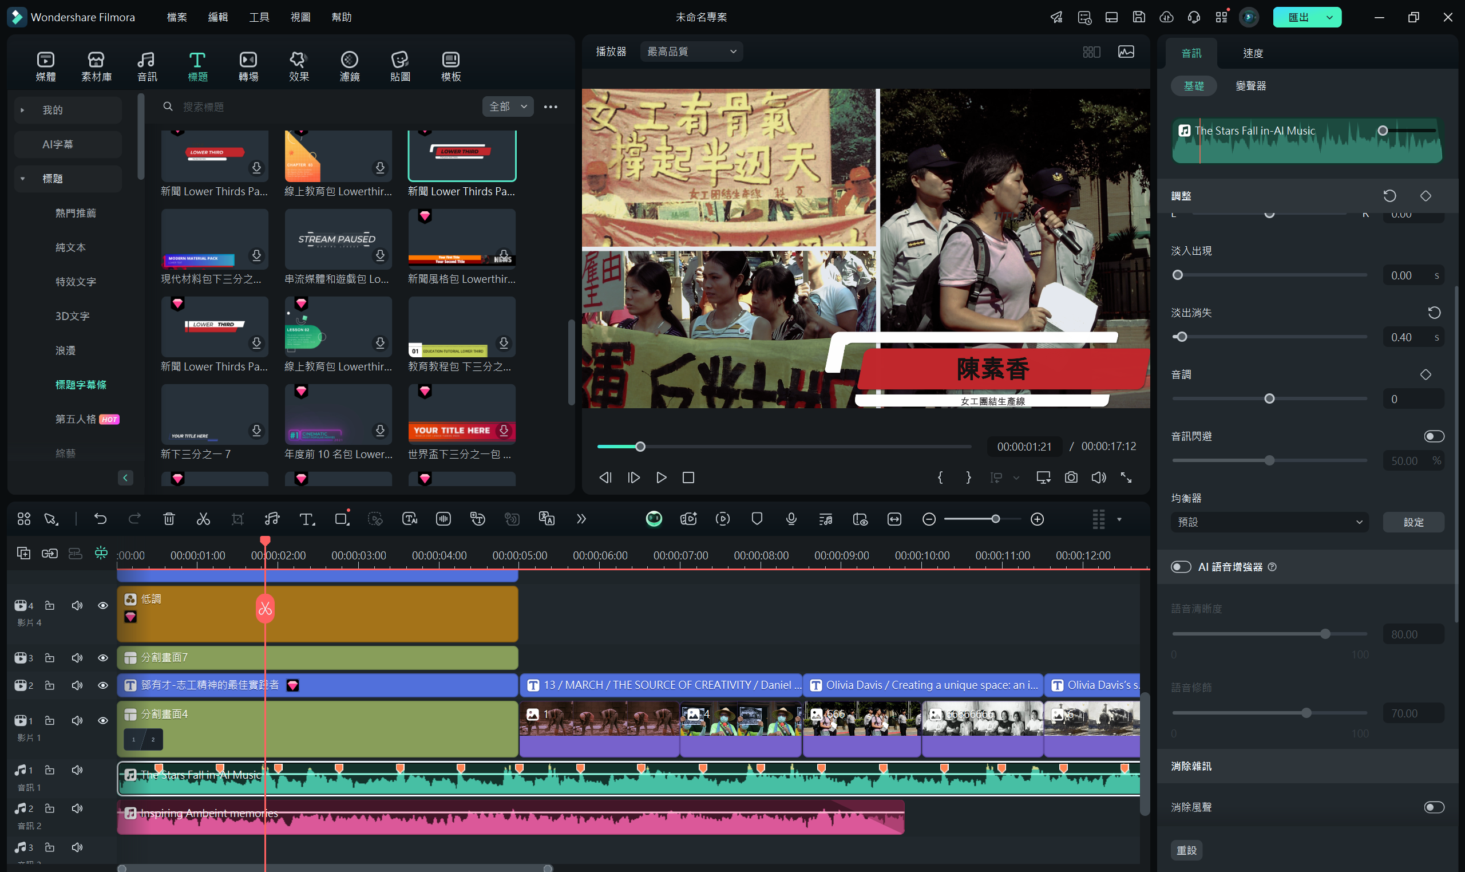Open the 效果 effects panel
Image resolution: width=1465 pixels, height=872 pixels.
pos(299,66)
